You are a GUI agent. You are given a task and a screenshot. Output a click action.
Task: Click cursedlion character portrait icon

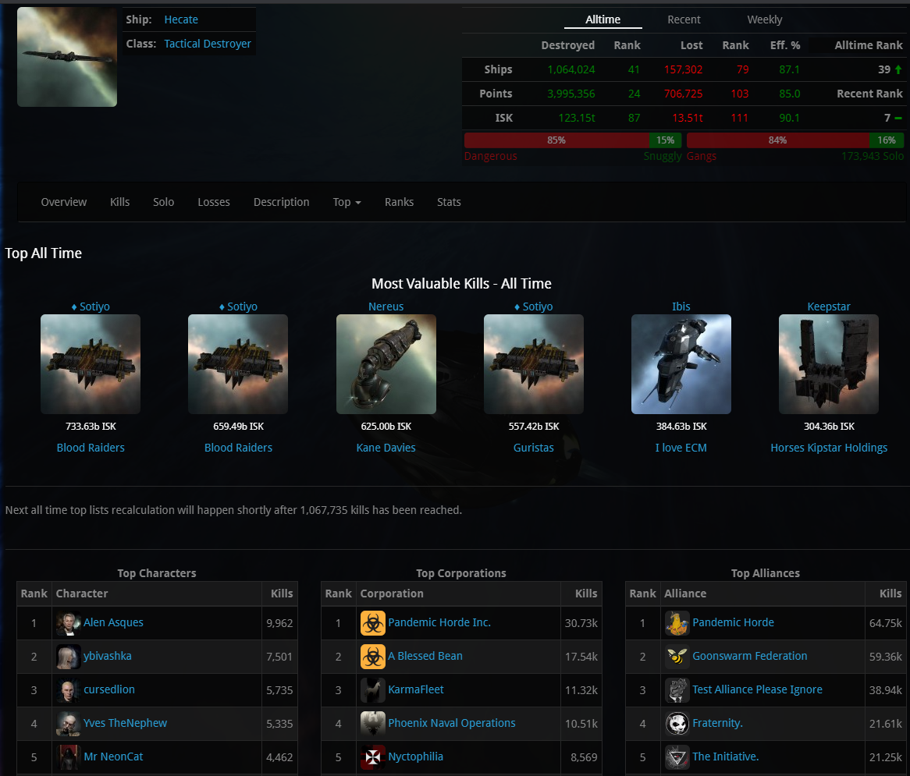(x=69, y=691)
